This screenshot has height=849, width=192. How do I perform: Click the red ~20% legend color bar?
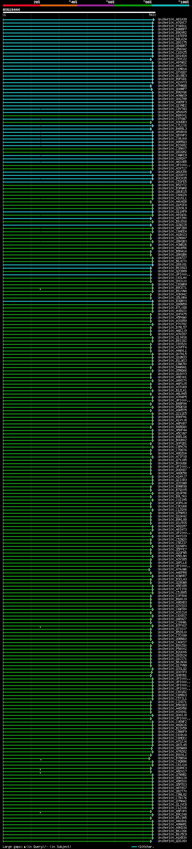(22, 5)
